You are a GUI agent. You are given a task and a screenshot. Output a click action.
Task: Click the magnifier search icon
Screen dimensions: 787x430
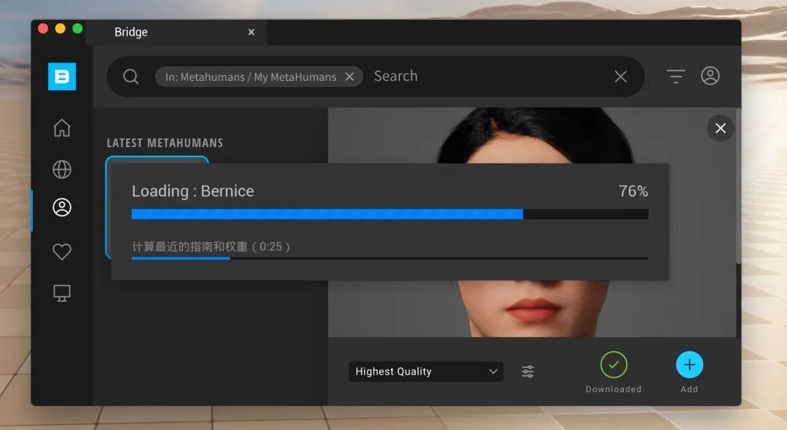coord(131,76)
